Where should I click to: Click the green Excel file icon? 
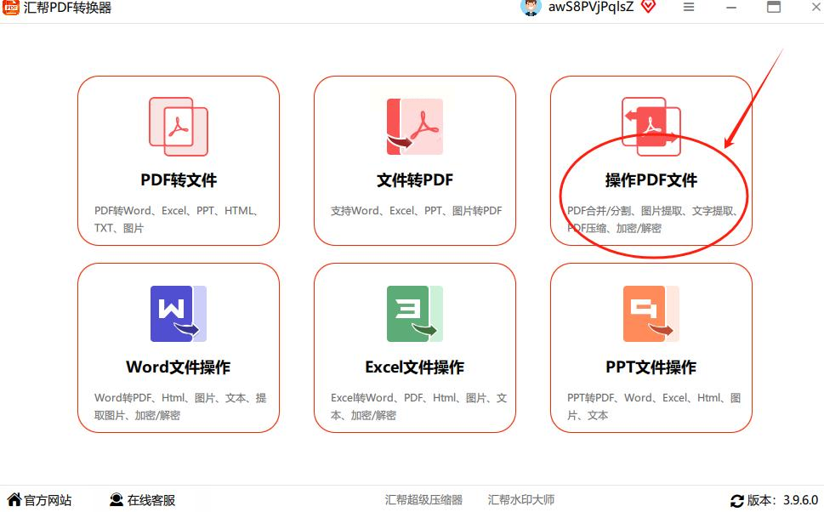click(415, 314)
